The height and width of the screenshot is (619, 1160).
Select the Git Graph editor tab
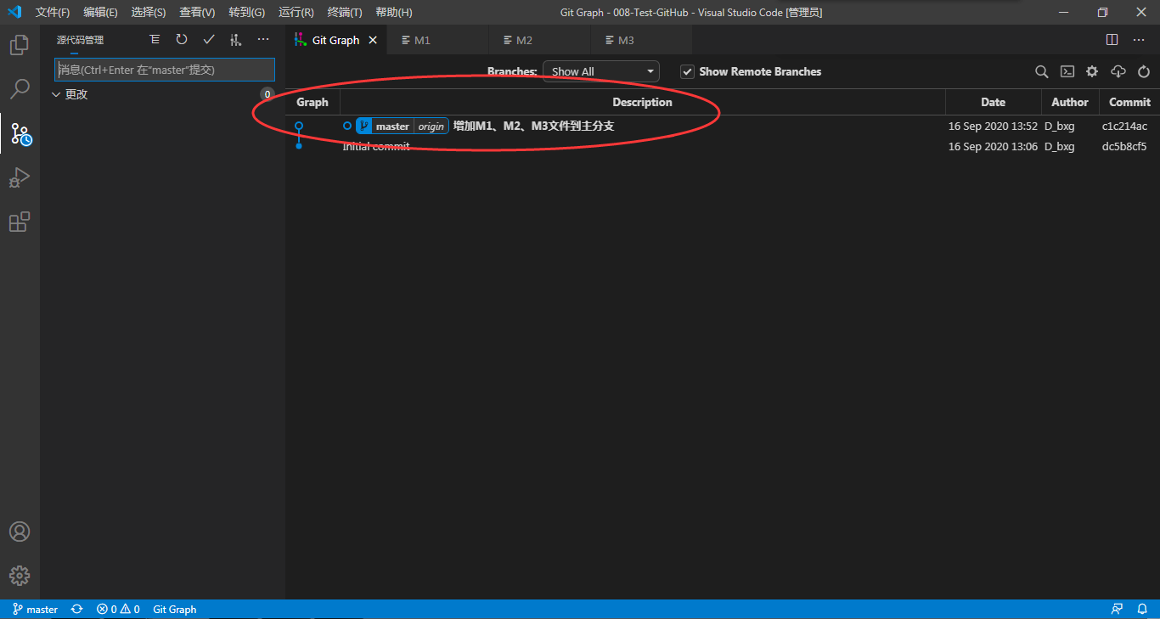point(335,40)
